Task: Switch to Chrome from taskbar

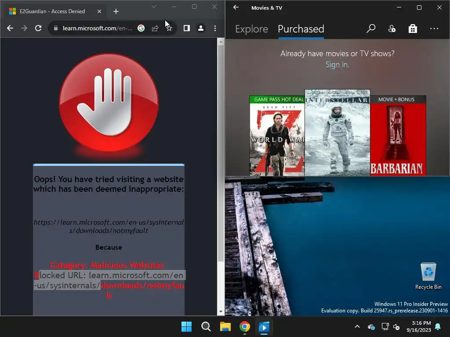Action: pos(244,326)
